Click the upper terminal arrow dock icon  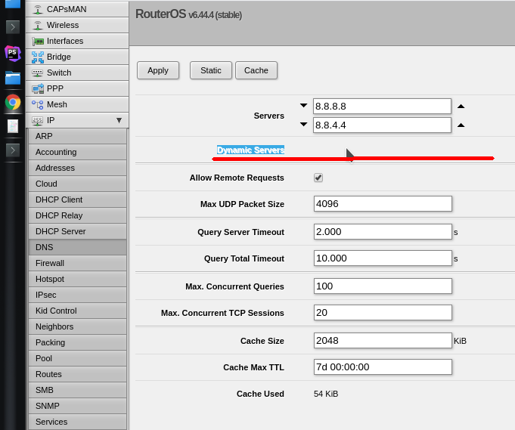click(x=13, y=27)
